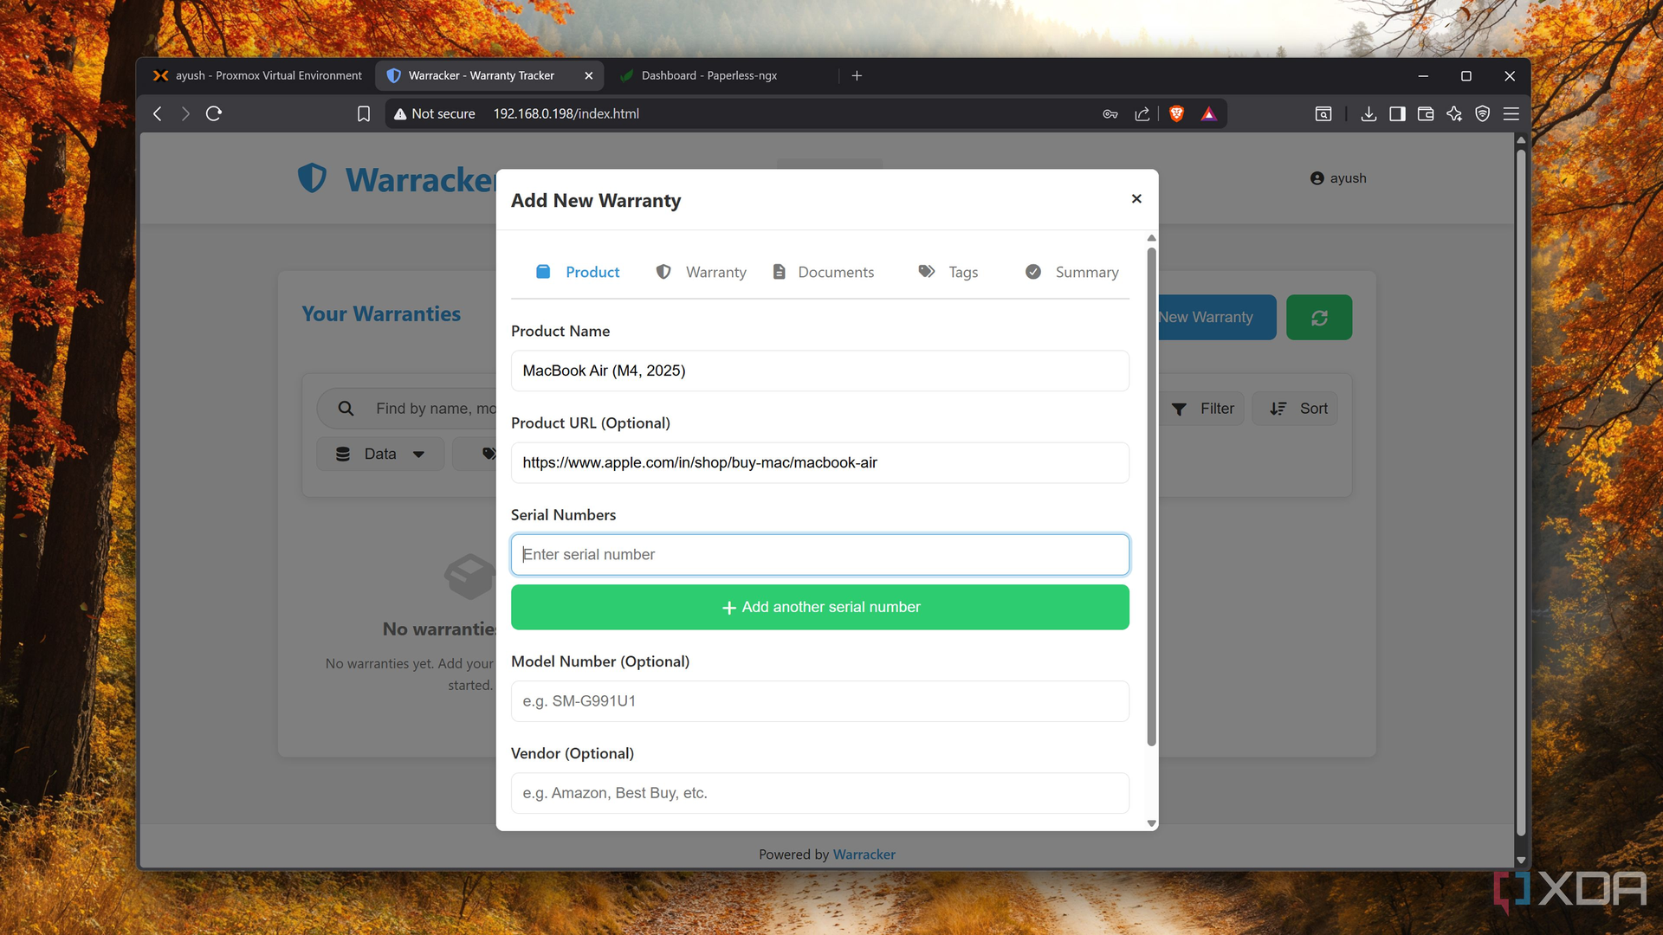Screen dimensions: 1663x935
Task: Expand the Data dropdown
Action: coord(380,454)
